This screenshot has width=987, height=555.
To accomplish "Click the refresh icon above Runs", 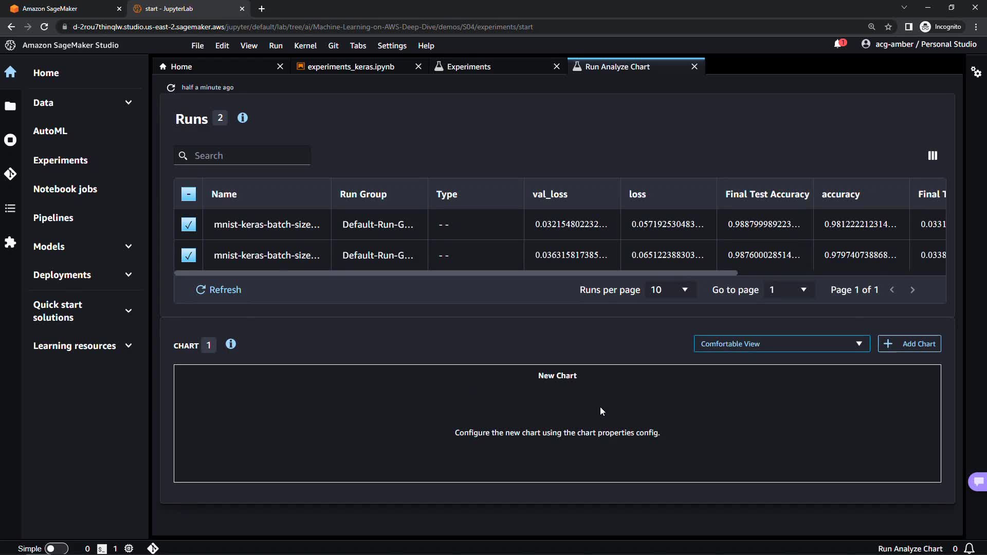I will click(171, 88).
